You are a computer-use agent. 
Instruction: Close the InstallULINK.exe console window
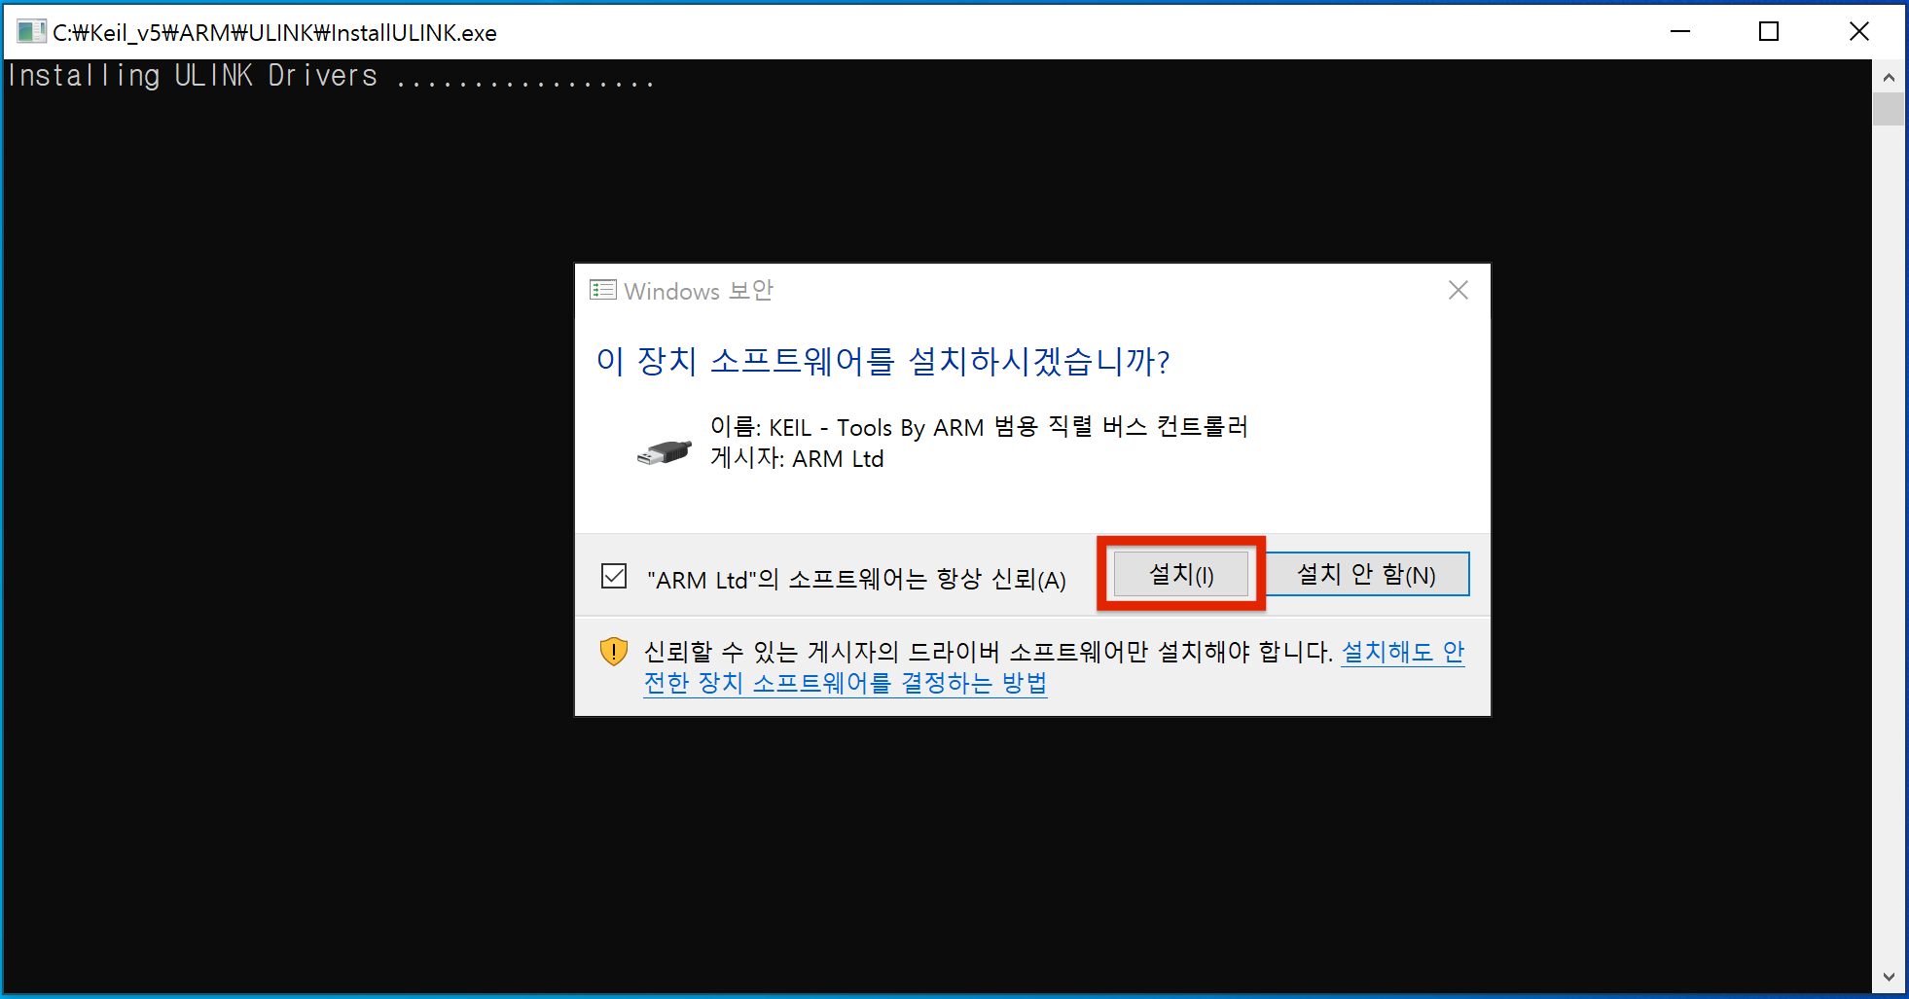pos(1858,32)
